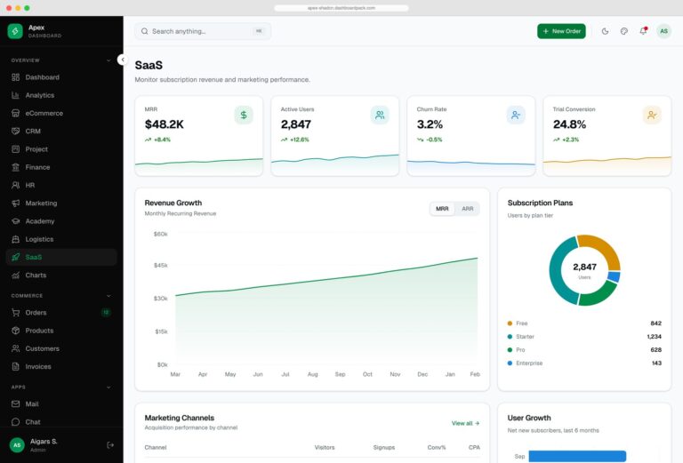Open the Dashboard sidebar item

(61, 77)
